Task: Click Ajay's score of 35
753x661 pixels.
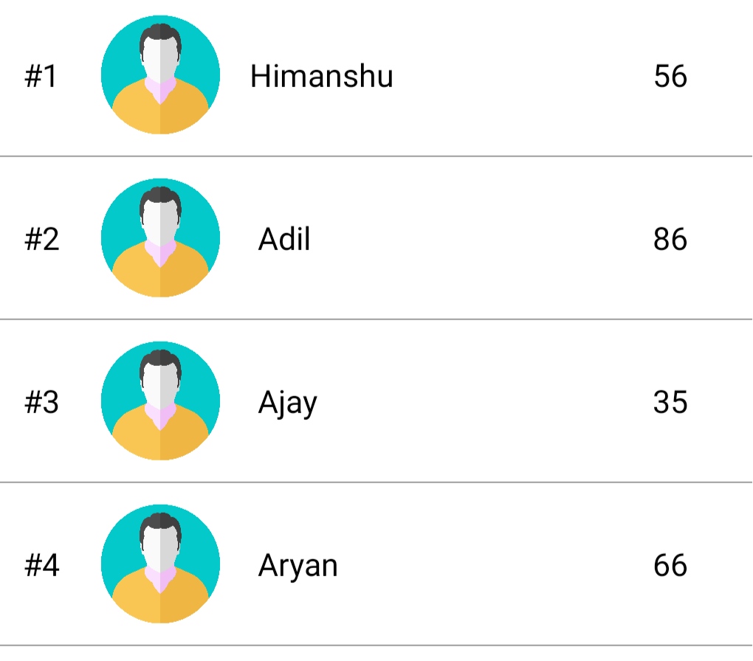Action: pyautogui.click(x=670, y=402)
